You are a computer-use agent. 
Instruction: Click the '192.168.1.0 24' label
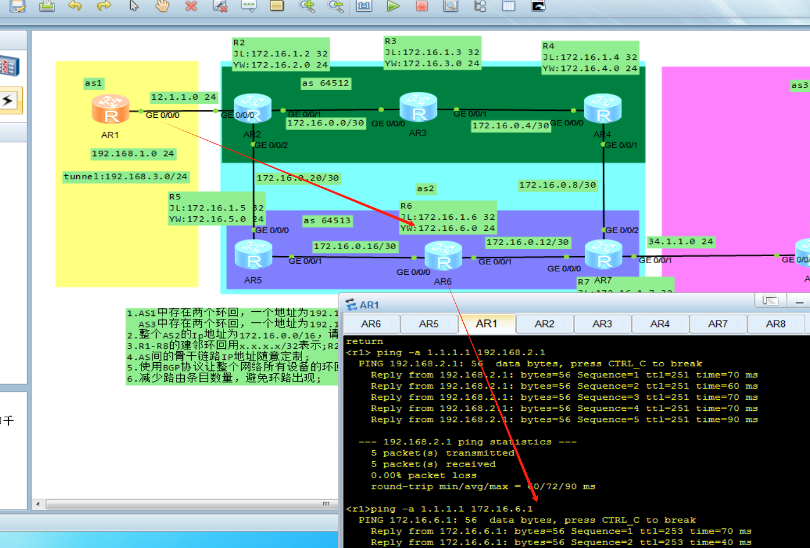tap(133, 154)
